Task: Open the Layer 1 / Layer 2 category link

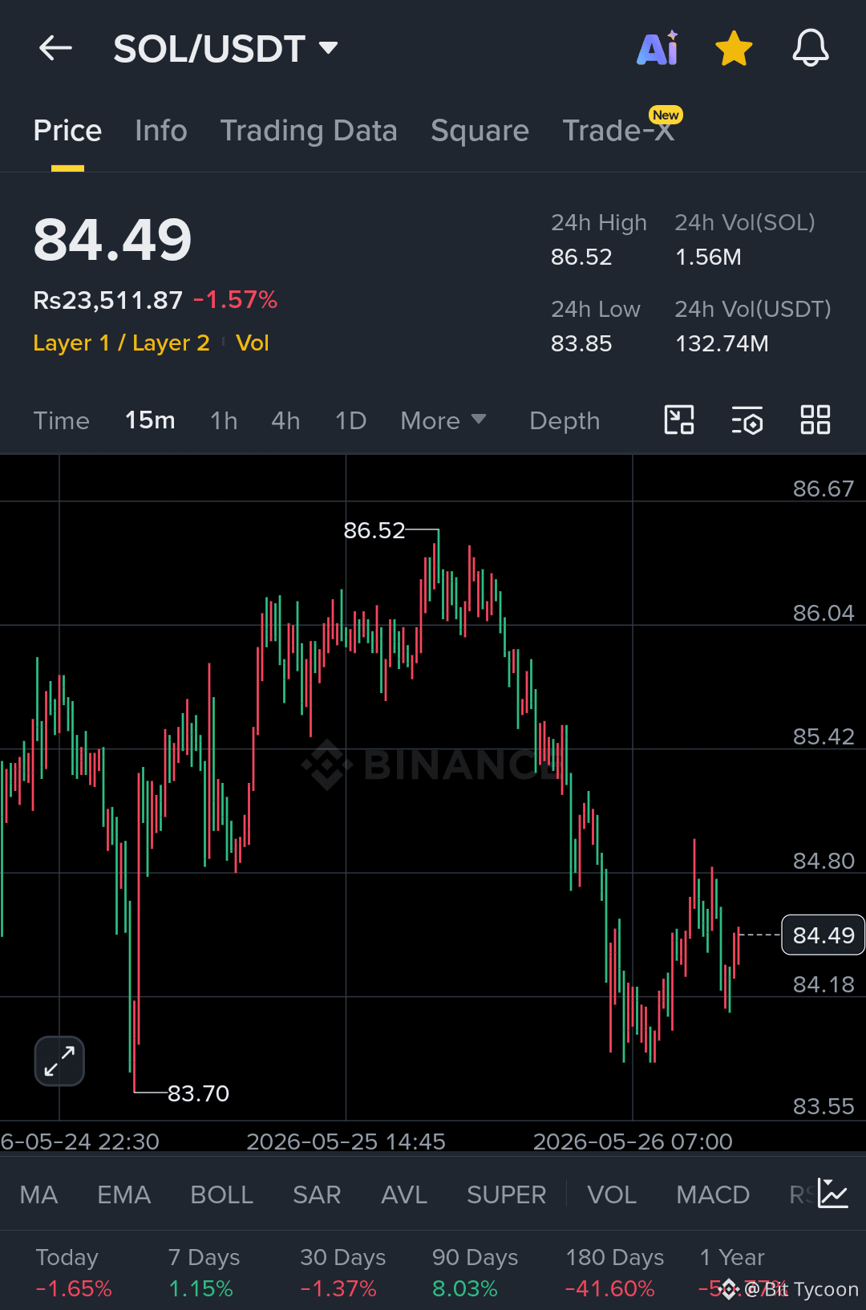Action: tap(121, 343)
